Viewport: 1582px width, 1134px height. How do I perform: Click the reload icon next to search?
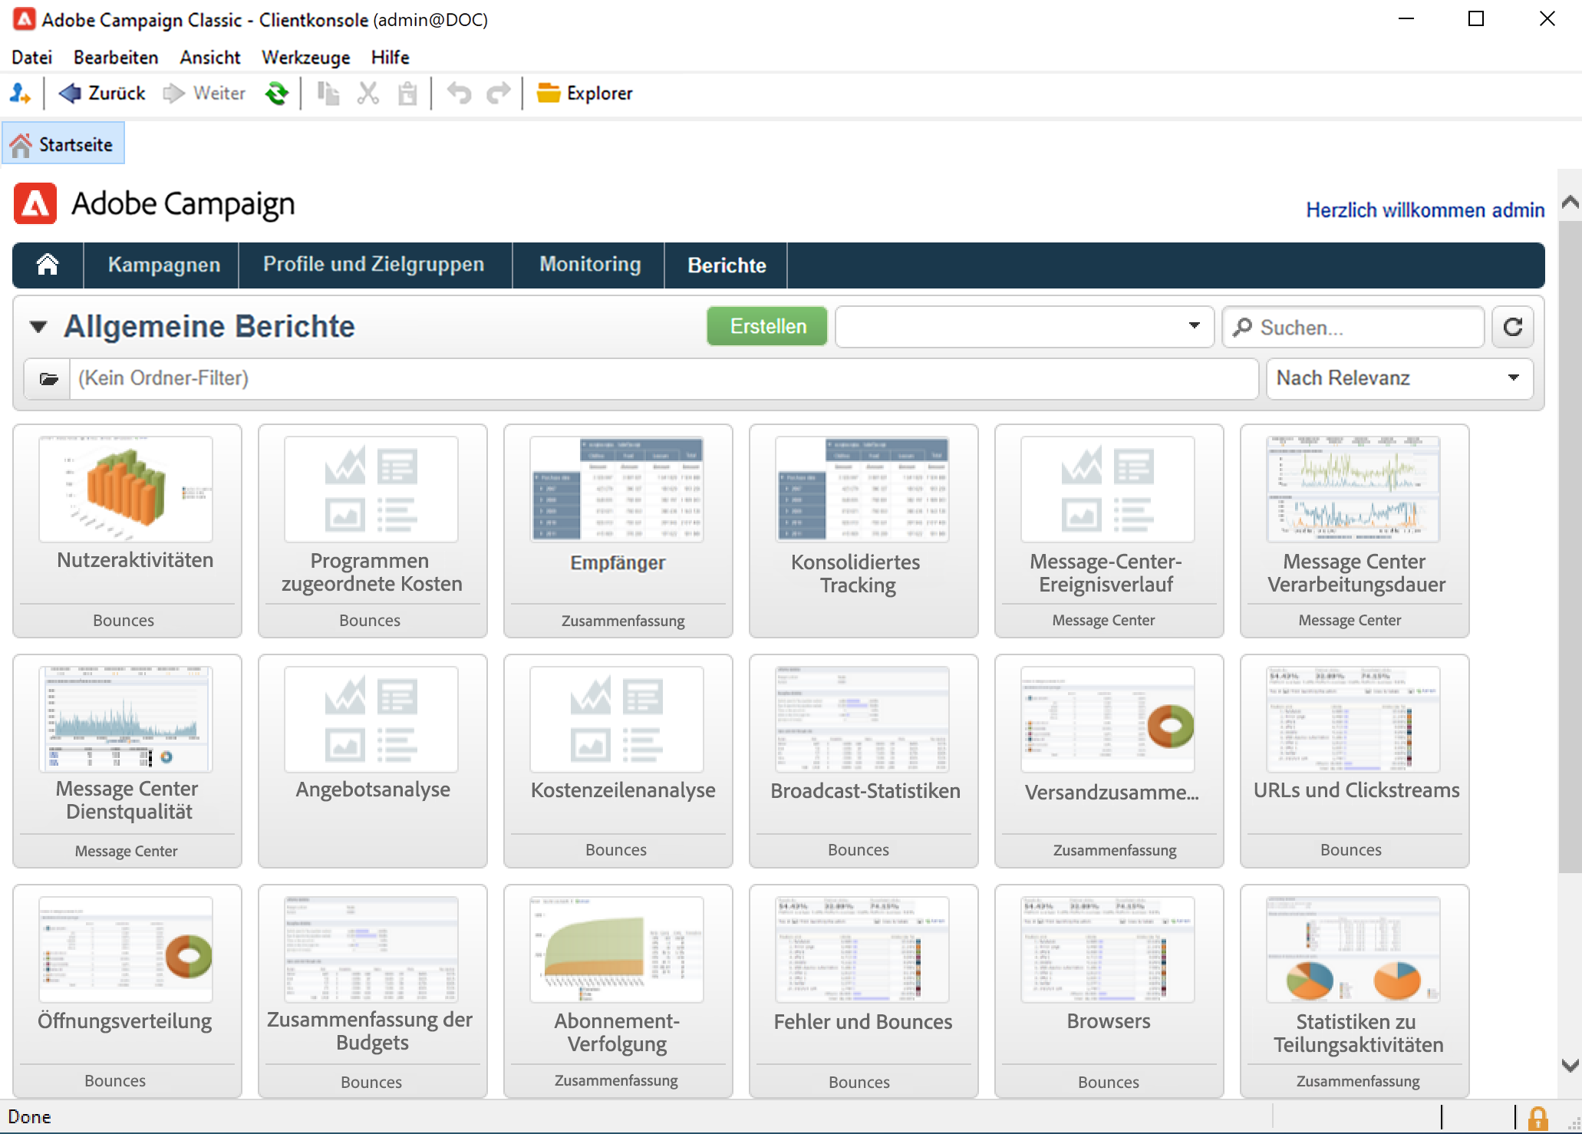pyautogui.click(x=1512, y=328)
